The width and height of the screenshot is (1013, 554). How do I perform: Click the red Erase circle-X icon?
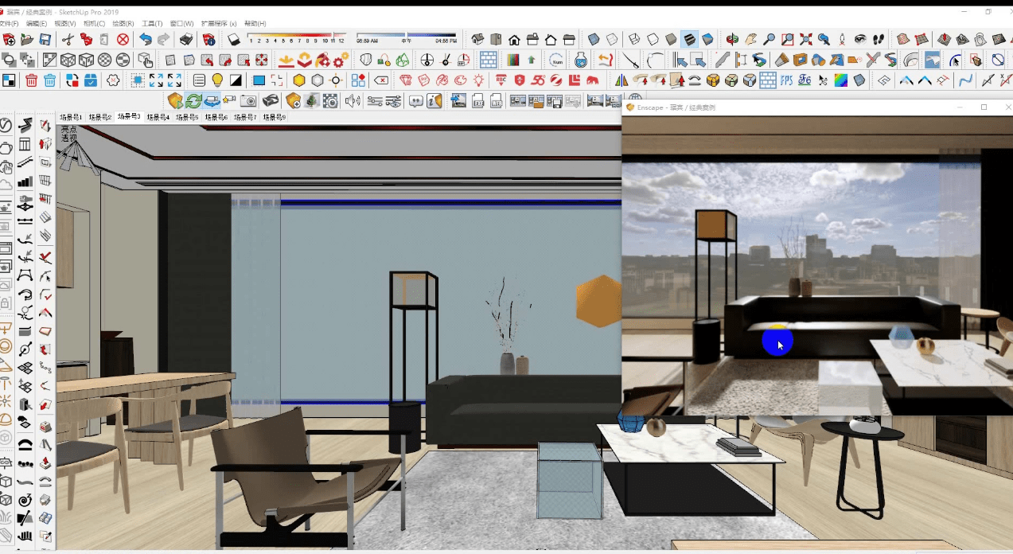pos(123,39)
